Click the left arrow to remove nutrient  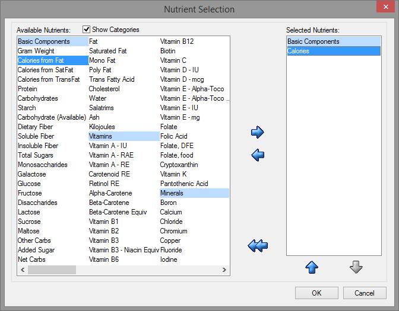click(258, 155)
